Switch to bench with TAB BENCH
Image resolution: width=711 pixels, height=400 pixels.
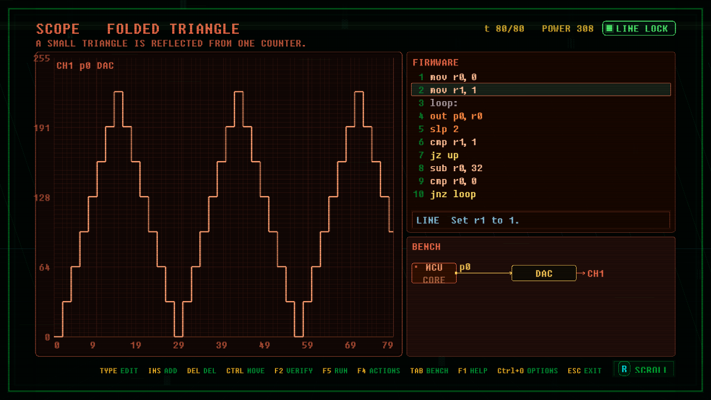click(x=429, y=371)
